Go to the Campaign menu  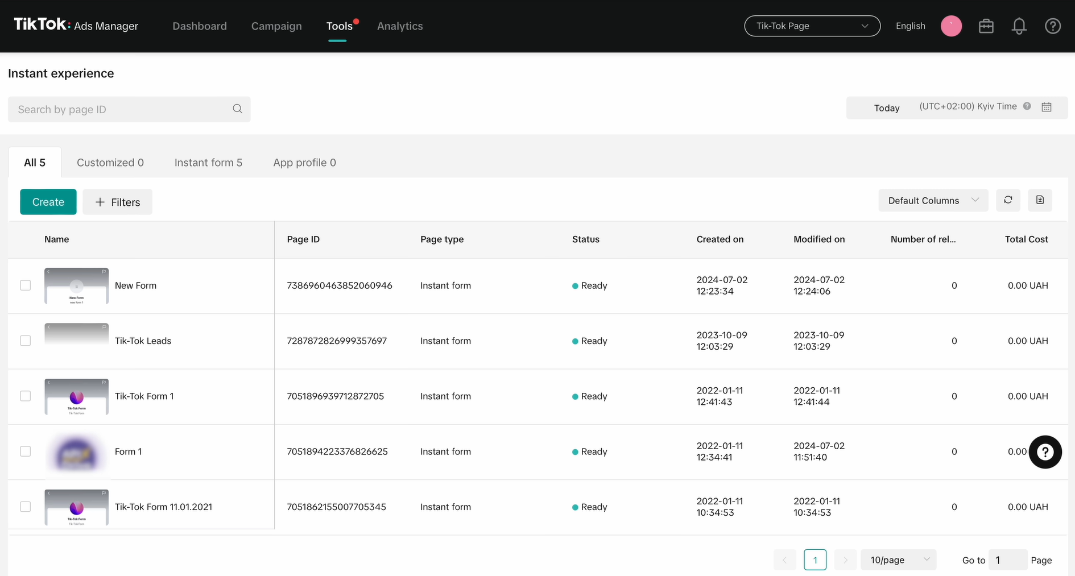[x=276, y=26]
